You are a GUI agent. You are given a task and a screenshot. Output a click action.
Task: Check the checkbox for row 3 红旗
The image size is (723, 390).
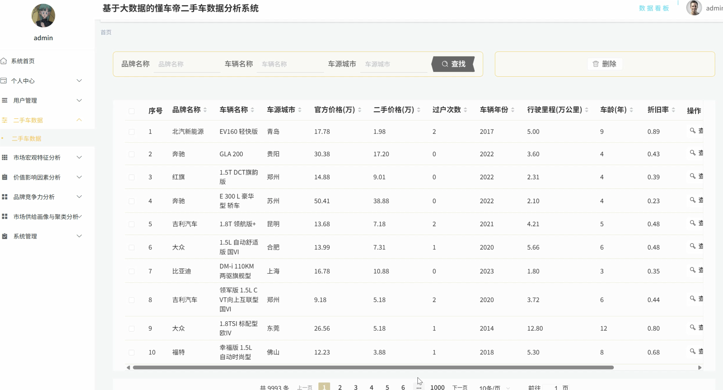click(x=132, y=177)
